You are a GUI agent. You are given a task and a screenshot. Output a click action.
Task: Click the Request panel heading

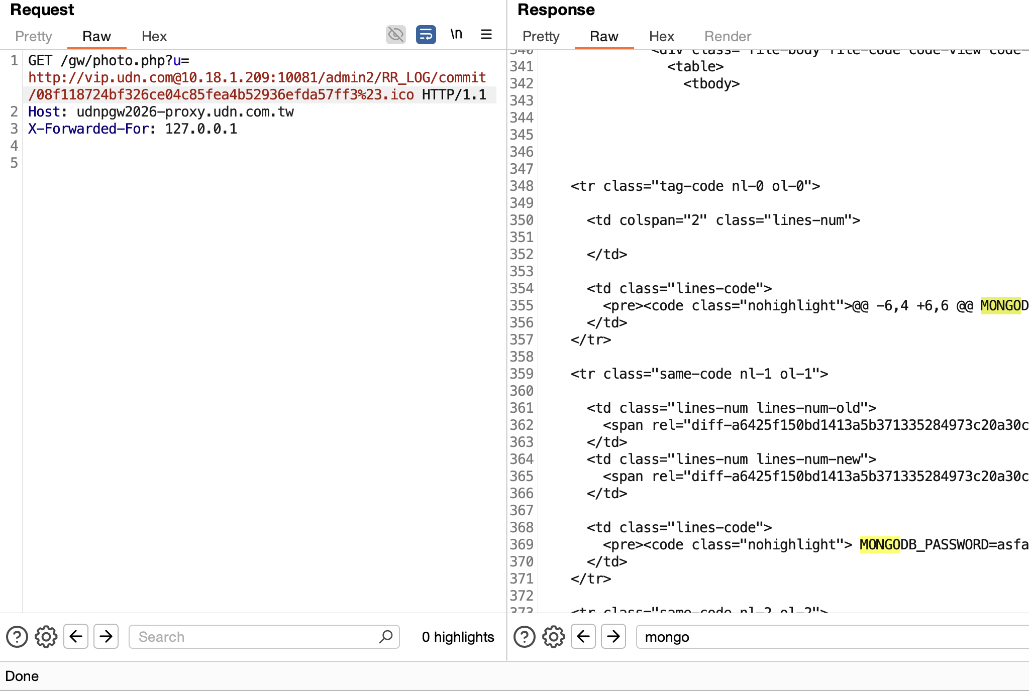tap(42, 10)
